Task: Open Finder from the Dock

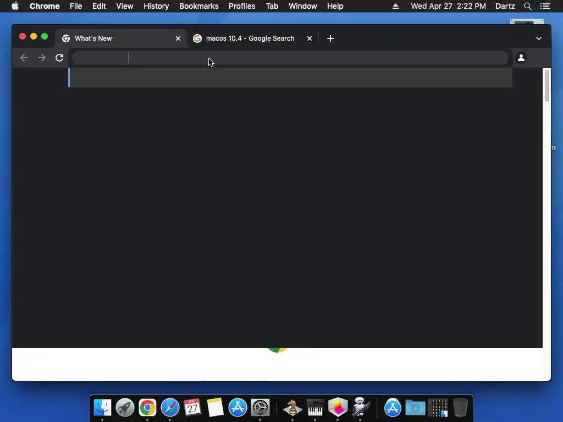Action: 102,407
